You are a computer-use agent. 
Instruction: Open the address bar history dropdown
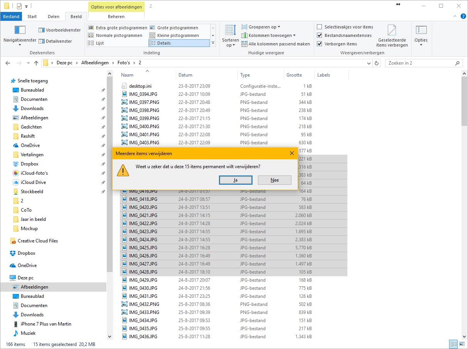point(369,63)
